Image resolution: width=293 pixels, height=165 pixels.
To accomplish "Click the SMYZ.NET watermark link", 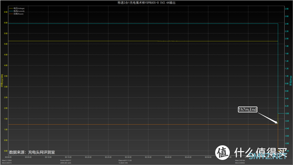I will [x=268, y=156].
